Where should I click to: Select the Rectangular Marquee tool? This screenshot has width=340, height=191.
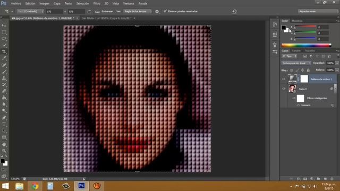(4, 32)
